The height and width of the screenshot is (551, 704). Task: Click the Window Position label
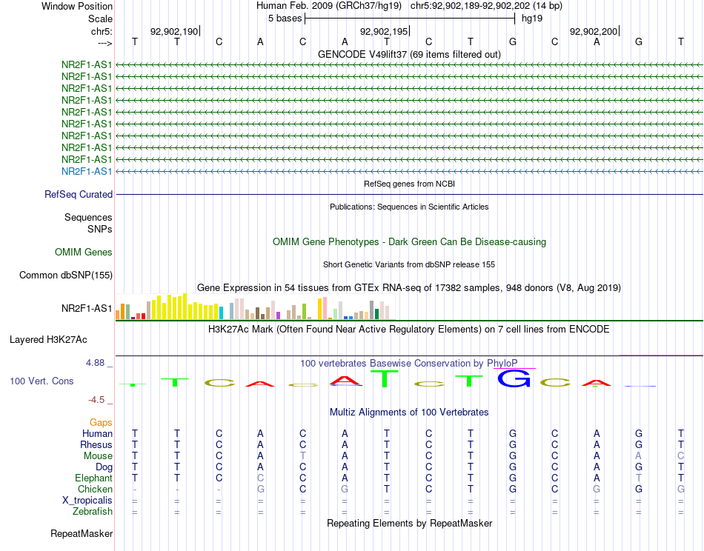pos(77,6)
